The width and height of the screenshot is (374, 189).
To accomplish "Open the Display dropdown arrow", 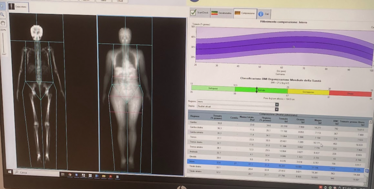I will click(x=277, y=109).
